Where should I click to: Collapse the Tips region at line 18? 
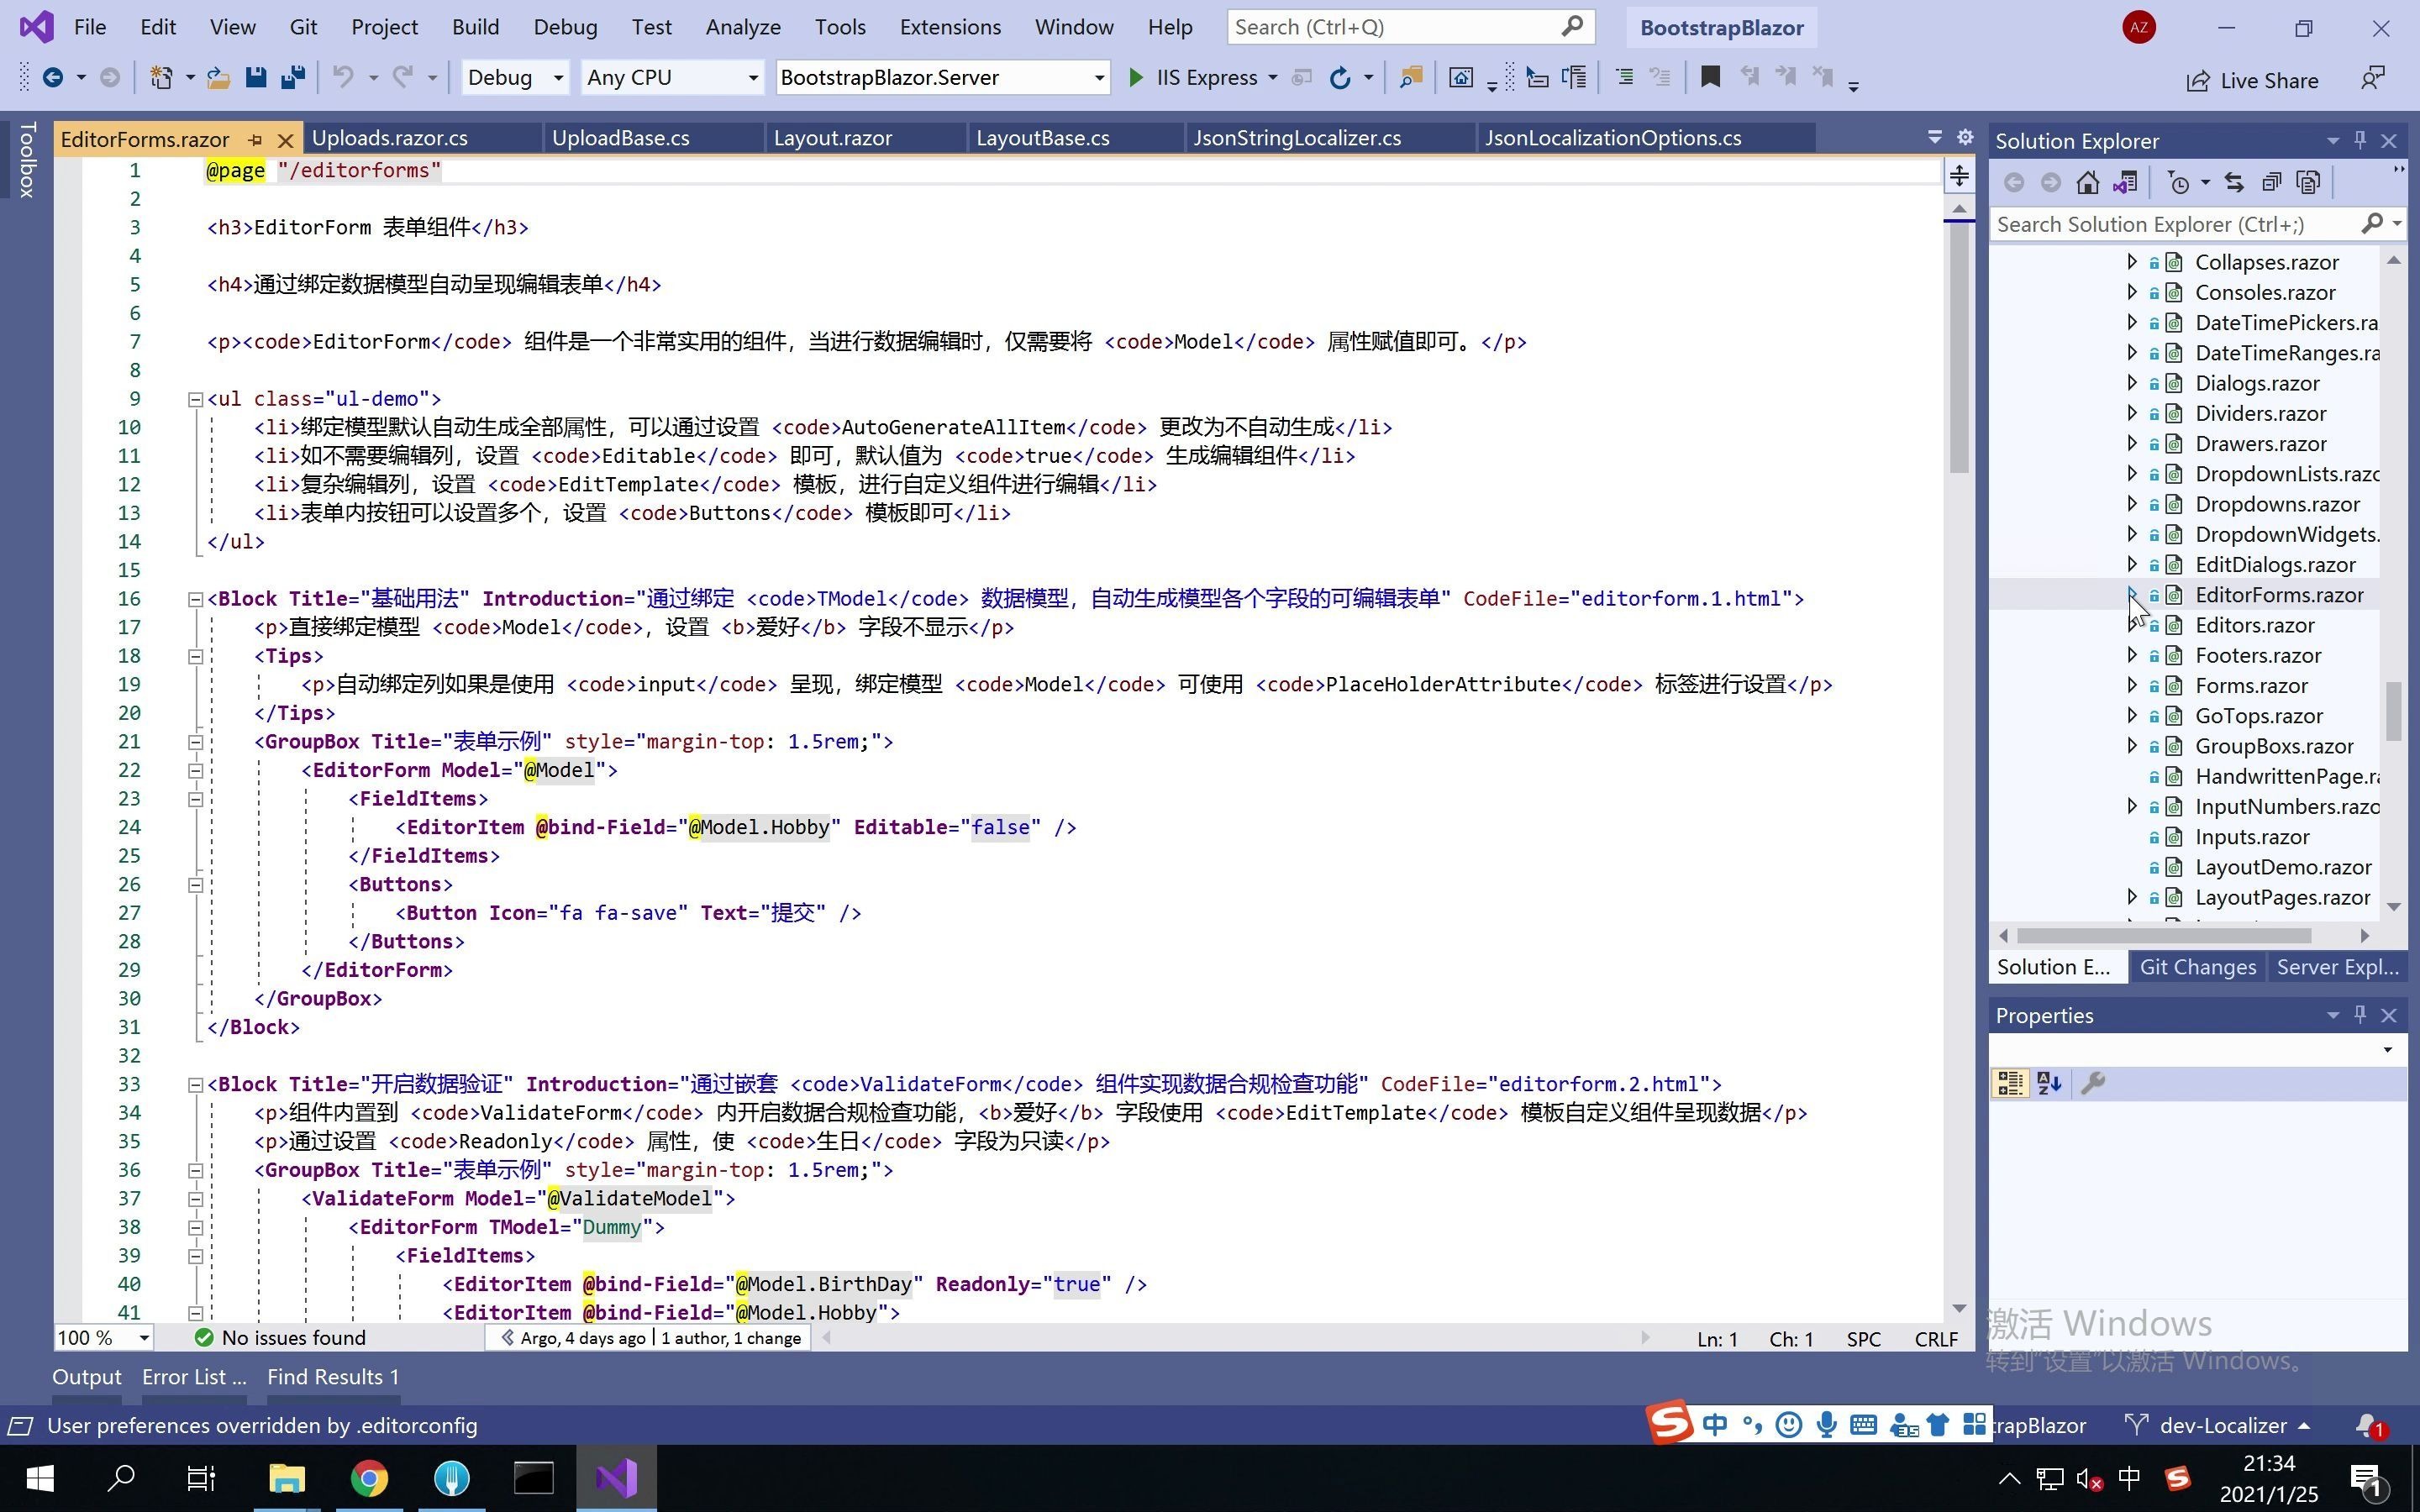click(196, 656)
